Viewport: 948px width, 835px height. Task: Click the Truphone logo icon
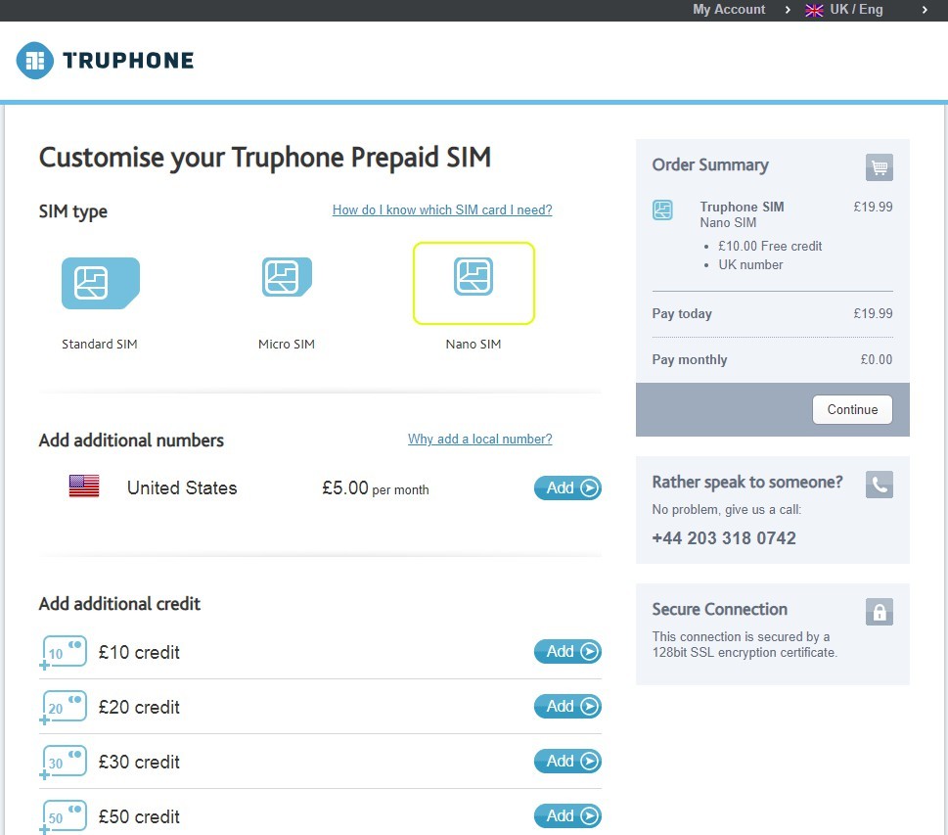click(x=35, y=61)
